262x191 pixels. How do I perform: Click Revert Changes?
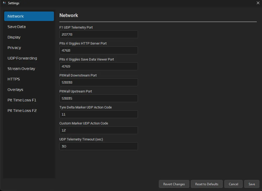pos(174,184)
